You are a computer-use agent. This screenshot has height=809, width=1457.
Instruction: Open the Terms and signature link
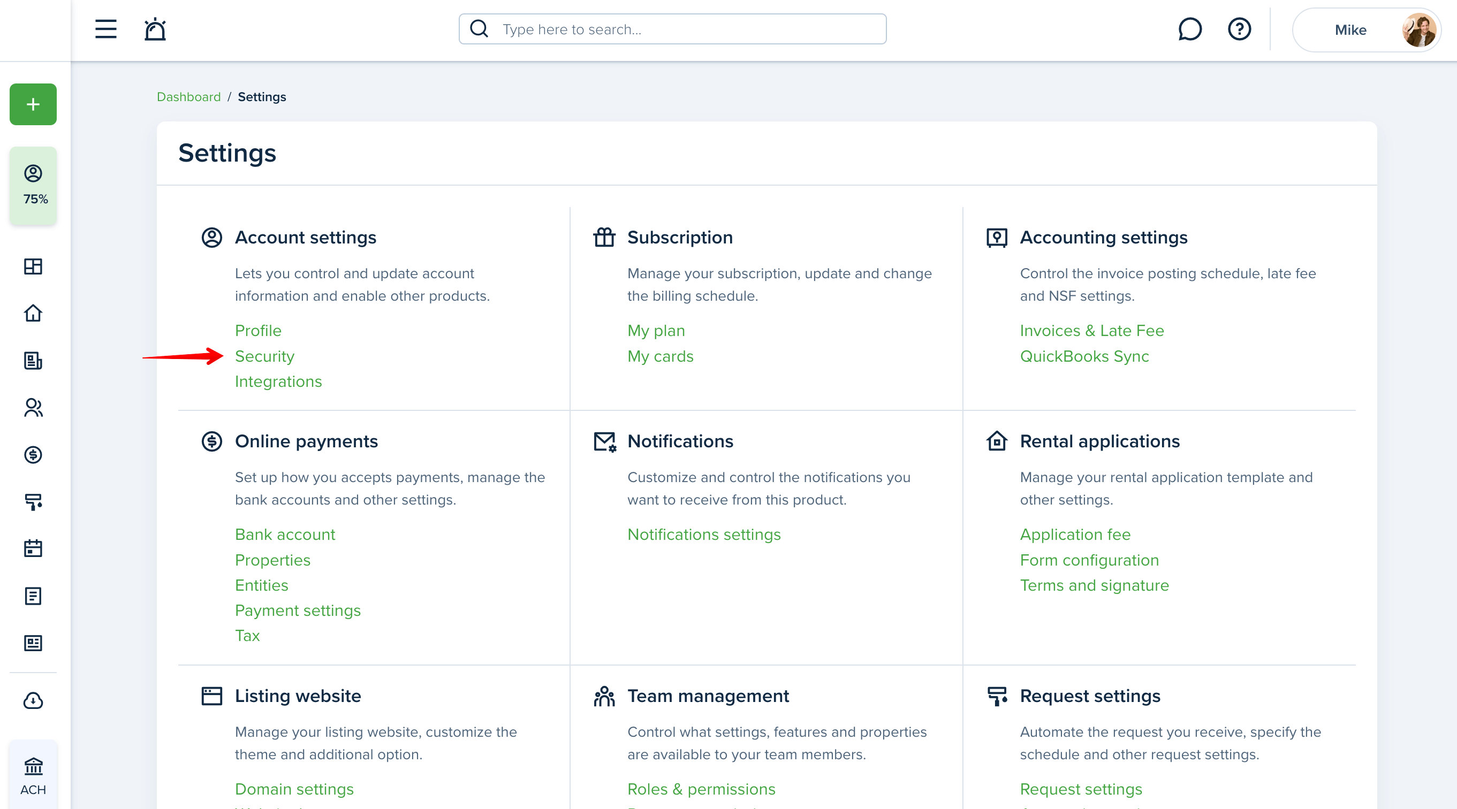pyautogui.click(x=1094, y=585)
